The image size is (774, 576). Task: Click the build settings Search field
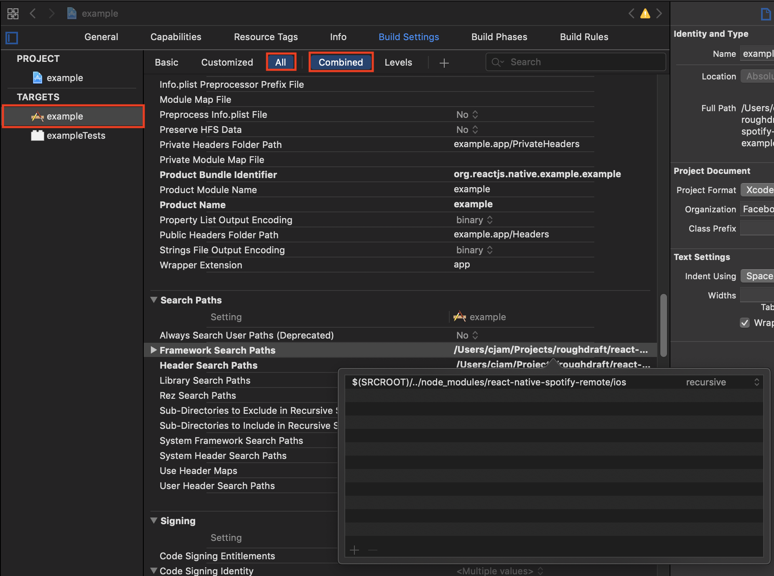click(575, 62)
